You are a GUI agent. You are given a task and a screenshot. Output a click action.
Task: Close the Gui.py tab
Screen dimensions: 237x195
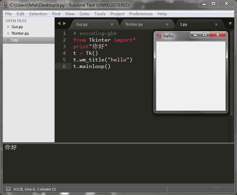point(112,24)
